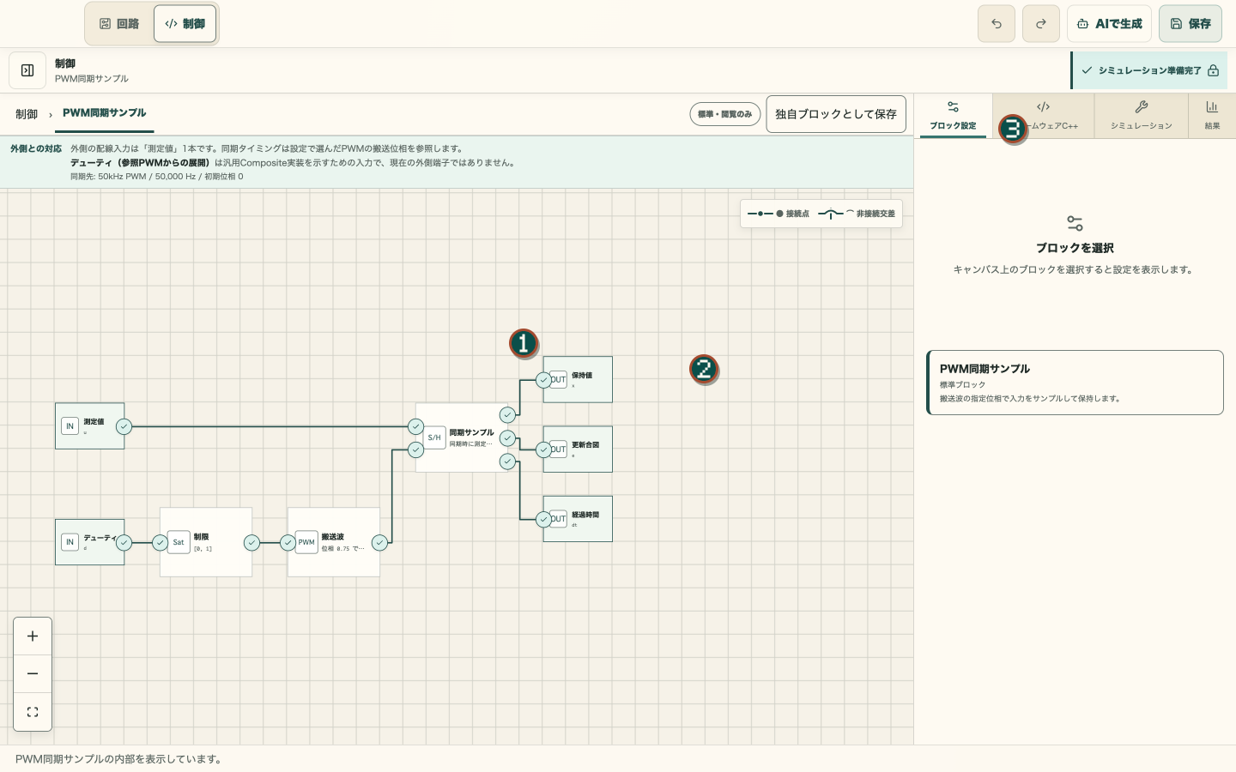This screenshot has width=1236, height=772.
Task: Click the 更新合図 output block label
Action: coord(585,445)
